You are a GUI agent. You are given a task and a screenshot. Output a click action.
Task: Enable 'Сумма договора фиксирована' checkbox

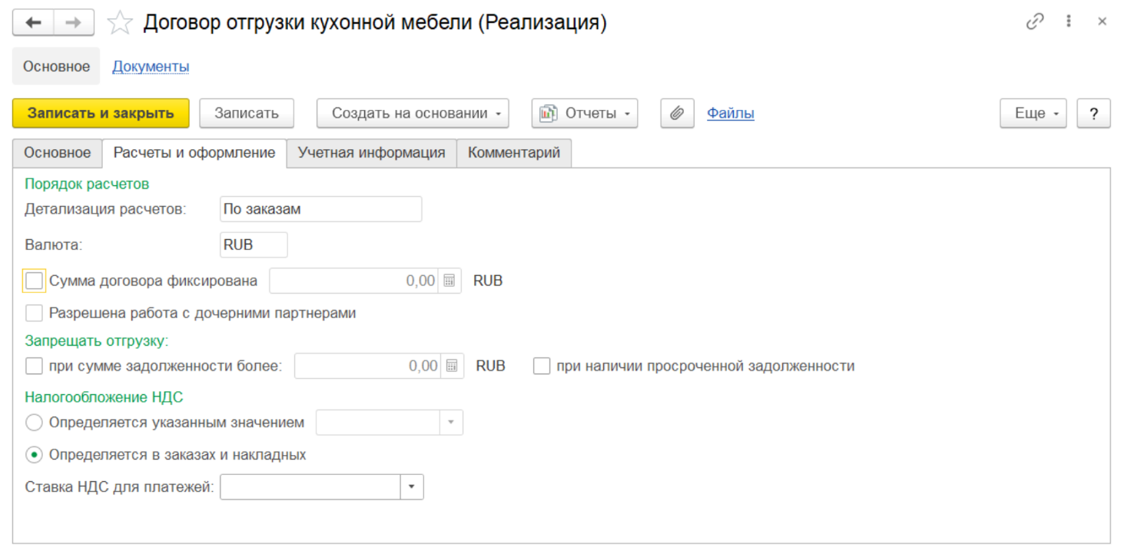tap(34, 281)
